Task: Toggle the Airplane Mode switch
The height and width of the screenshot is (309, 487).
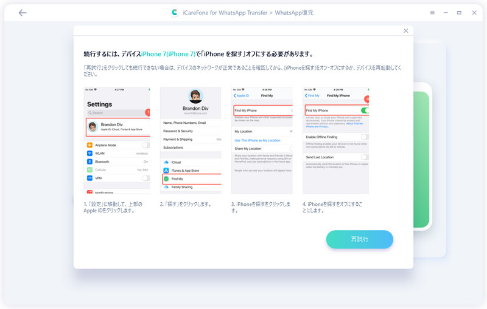Action: tap(145, 145)
